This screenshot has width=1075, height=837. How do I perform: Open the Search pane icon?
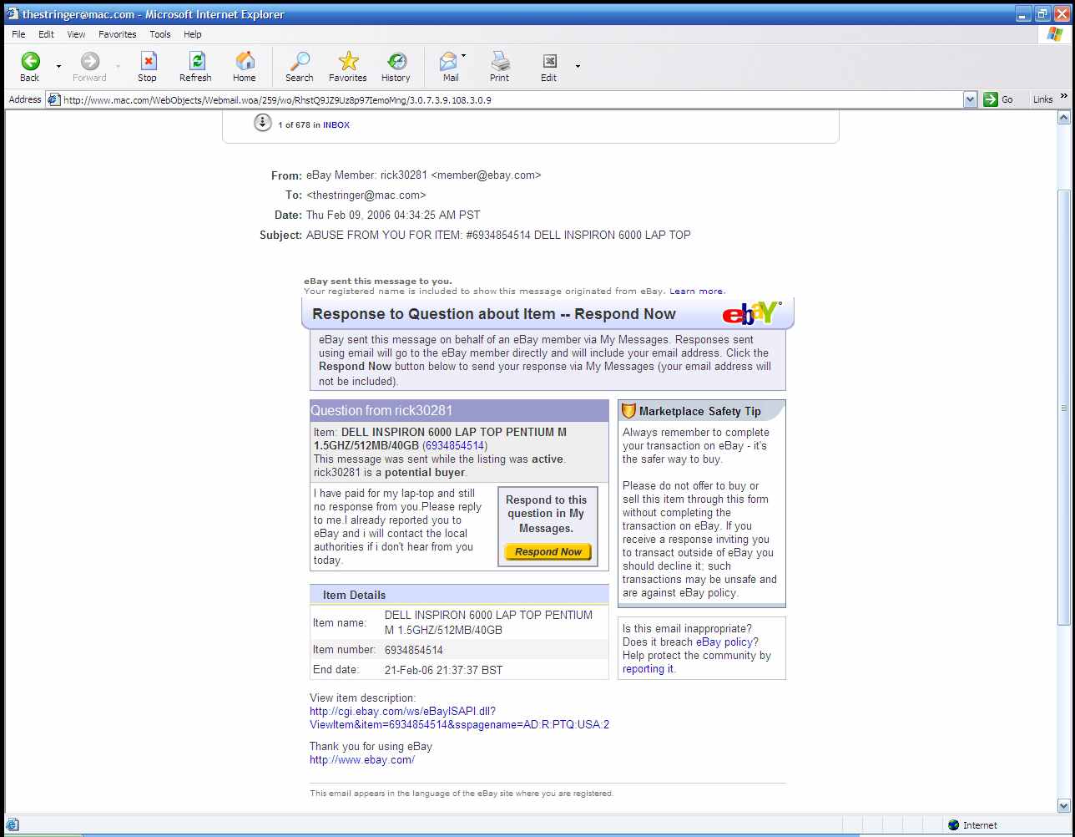[x=299, y=61]
